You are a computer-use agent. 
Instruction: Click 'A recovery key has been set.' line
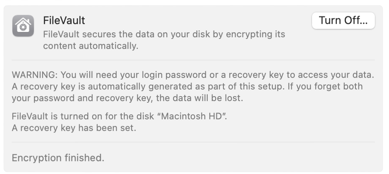(x=74, y=128)
